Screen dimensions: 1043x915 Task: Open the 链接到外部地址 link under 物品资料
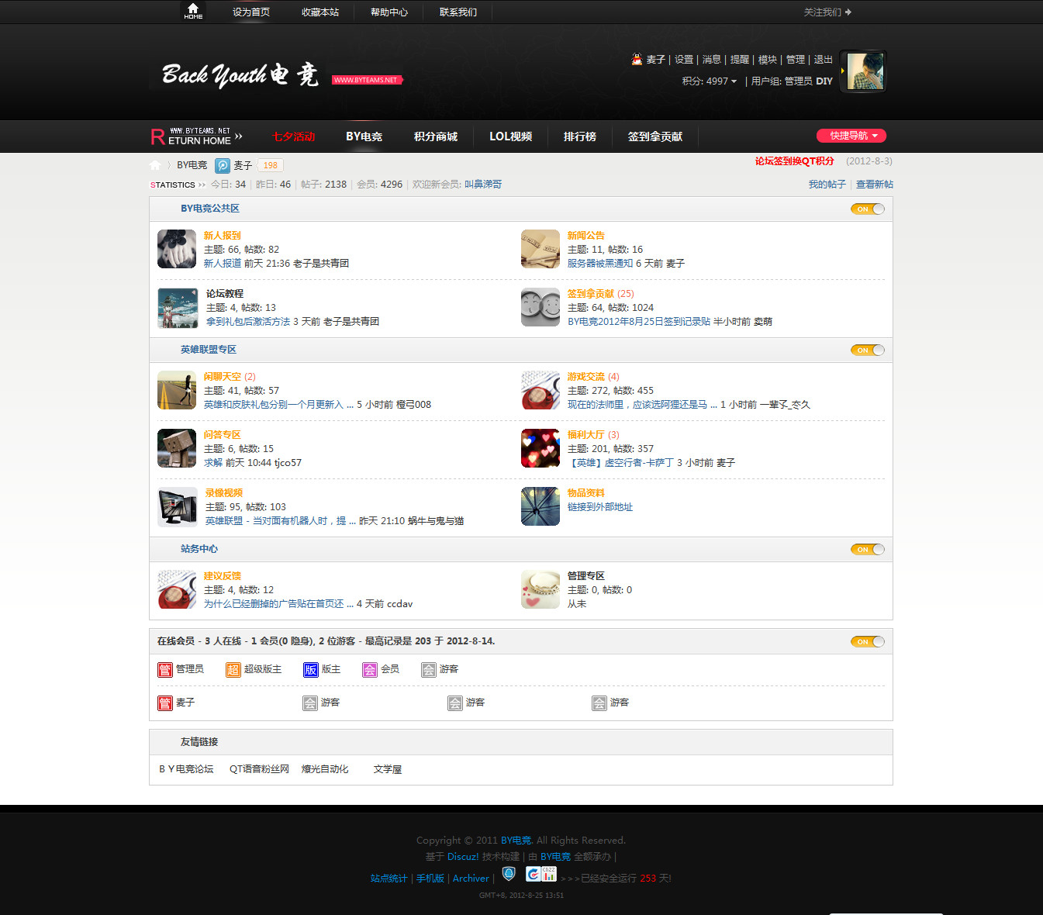(x=600, y=507)
